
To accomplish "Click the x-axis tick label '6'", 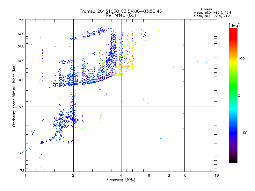I will 149,175.
